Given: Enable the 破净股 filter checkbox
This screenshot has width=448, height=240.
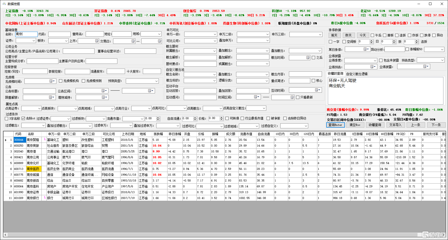Looking at the screenshot, I should (268, 118).
